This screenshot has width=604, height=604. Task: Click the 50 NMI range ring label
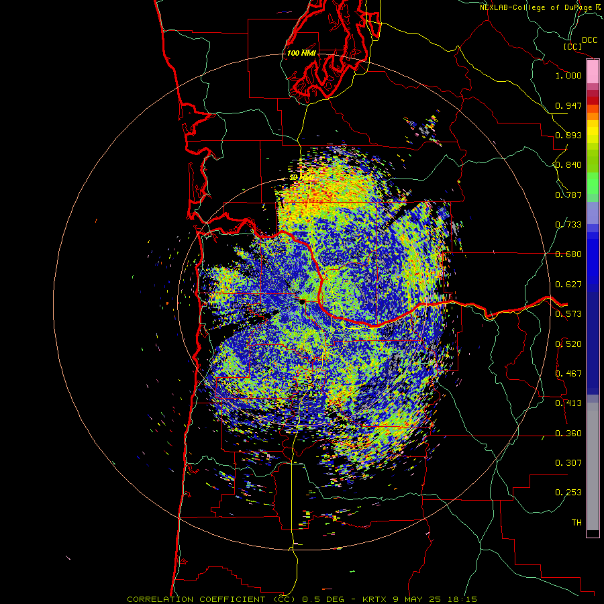pos(301,178)
